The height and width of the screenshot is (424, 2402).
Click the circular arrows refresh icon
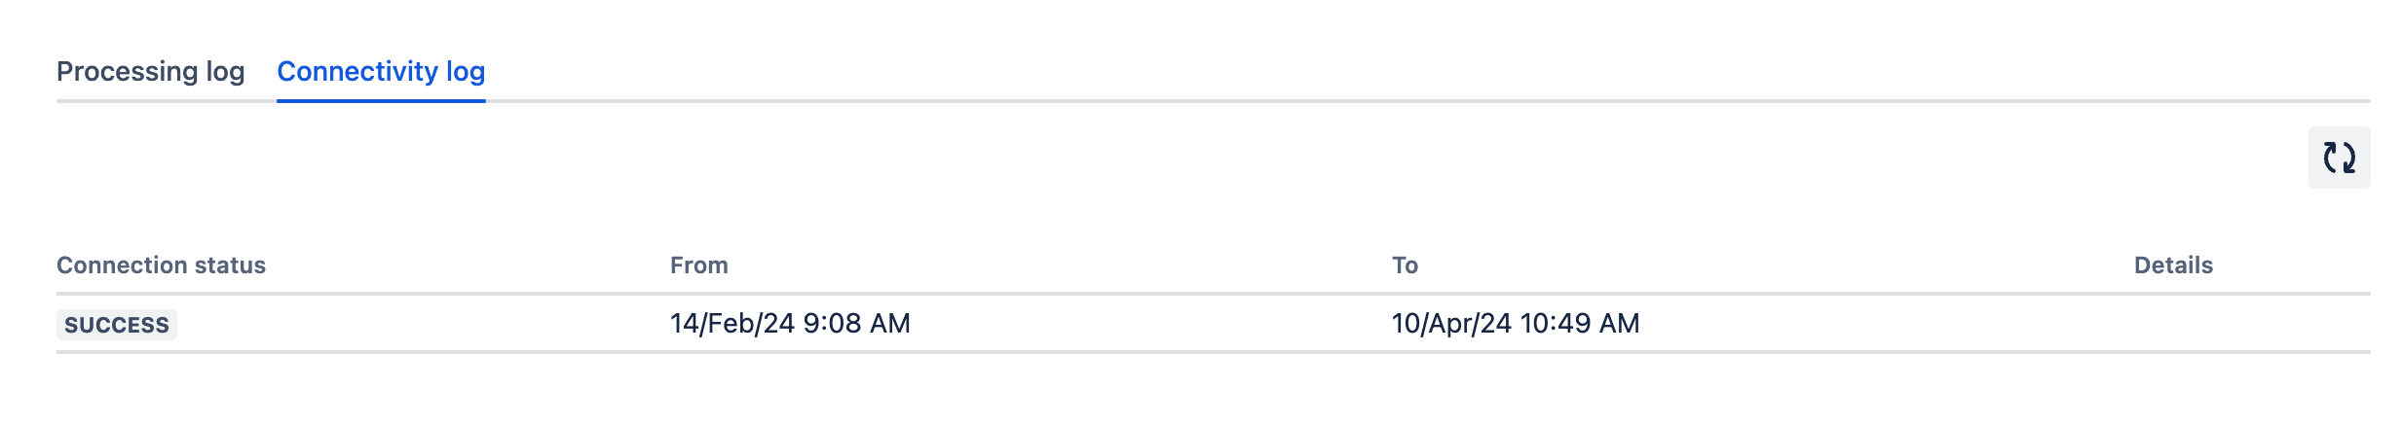[x=2339, y=158]
